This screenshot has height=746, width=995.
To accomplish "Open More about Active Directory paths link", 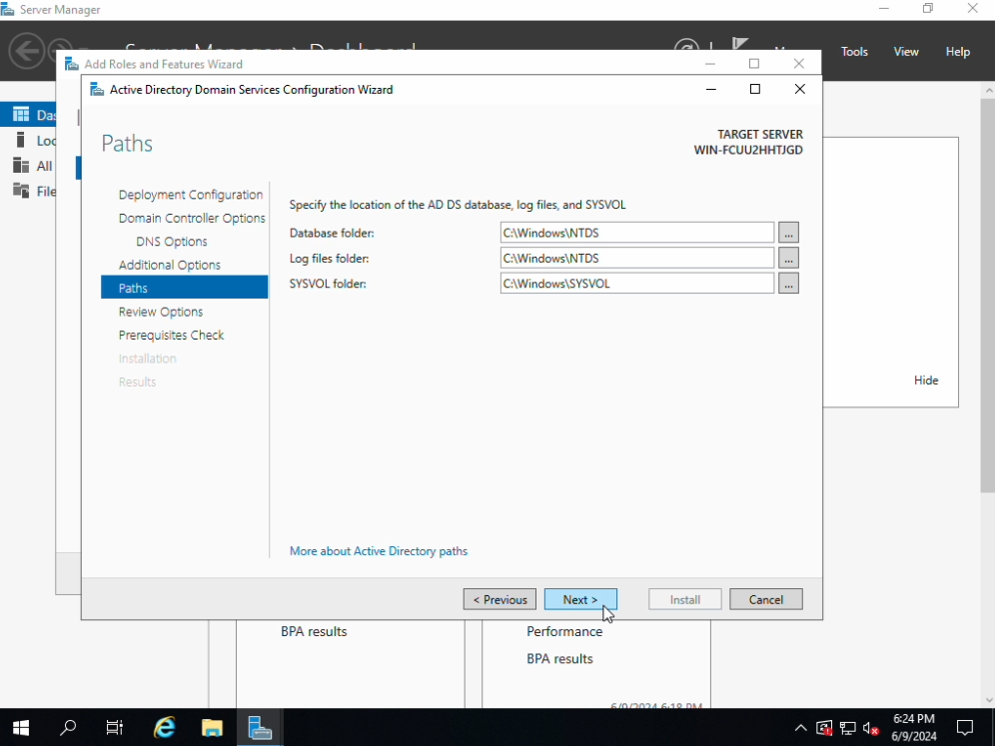I will (x=378, y=551).
